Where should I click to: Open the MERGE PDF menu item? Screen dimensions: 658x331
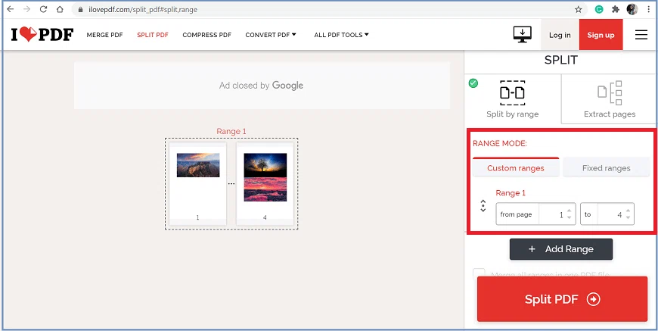[x=104, y=35]
